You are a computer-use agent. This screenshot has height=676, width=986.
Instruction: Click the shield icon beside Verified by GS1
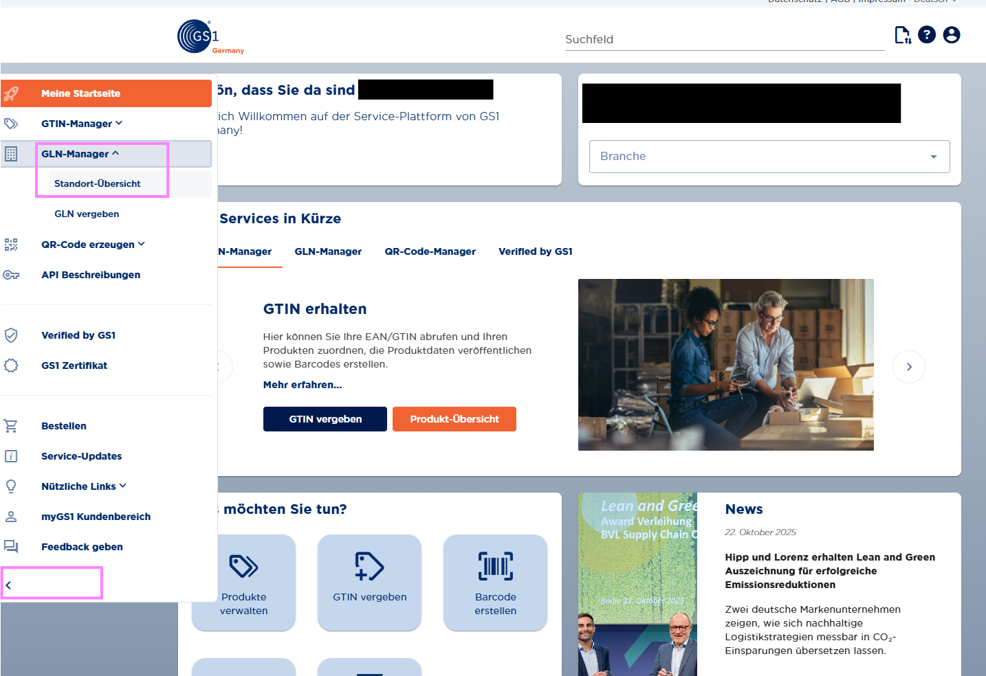click(11, 335)
